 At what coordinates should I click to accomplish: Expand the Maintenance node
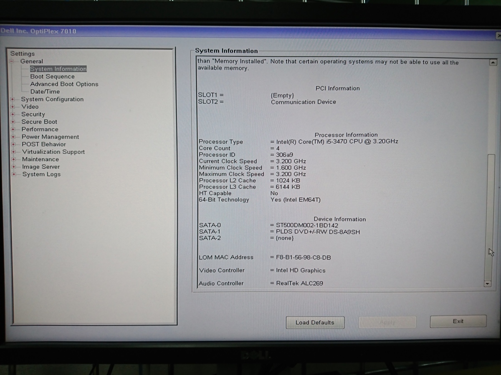point(14,159)
